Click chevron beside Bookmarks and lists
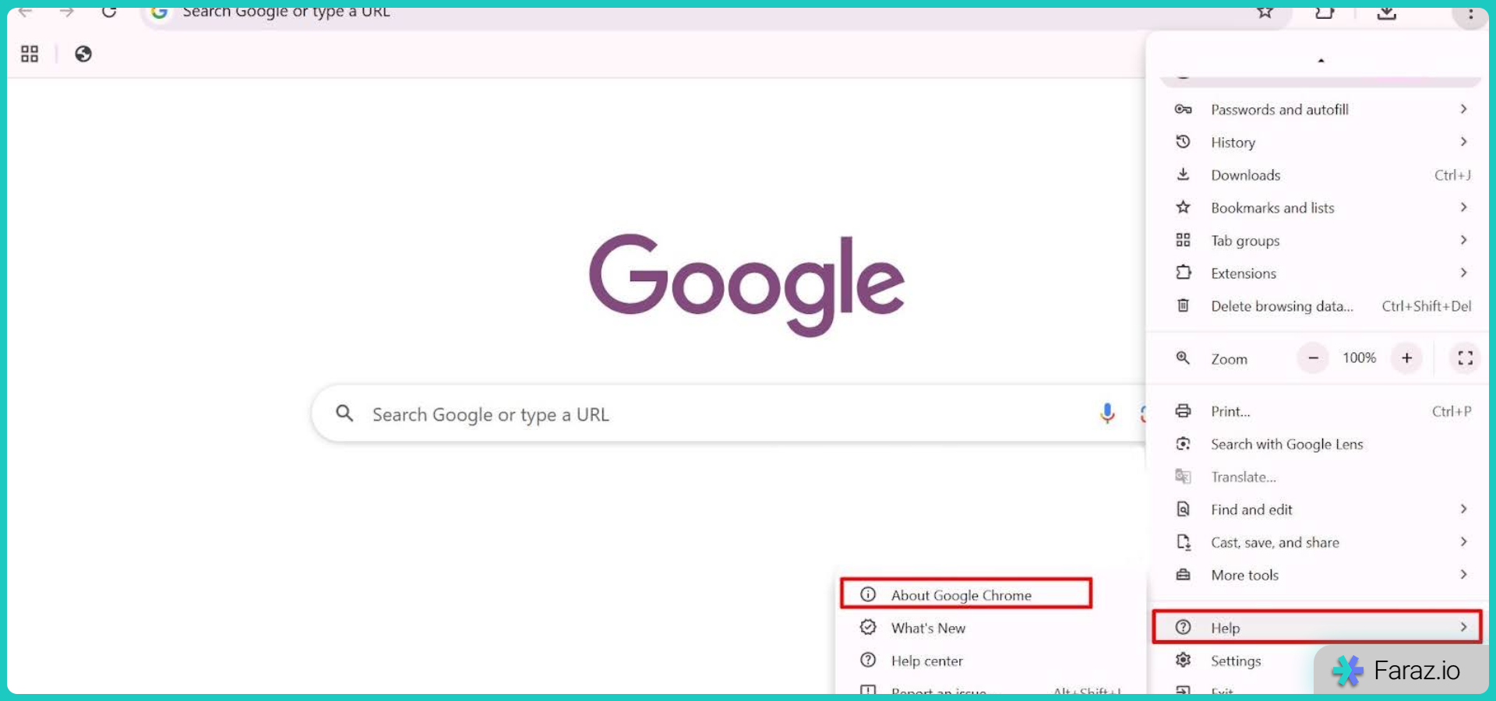 pyautogui.click(x=1463, y=207)
